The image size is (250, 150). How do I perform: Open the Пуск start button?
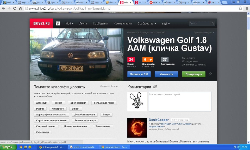point(8,147)
